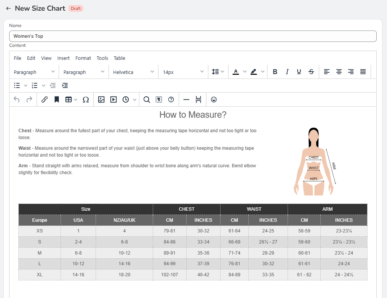
Task: Expand numbered list style options
Action: tap(43, 85)
